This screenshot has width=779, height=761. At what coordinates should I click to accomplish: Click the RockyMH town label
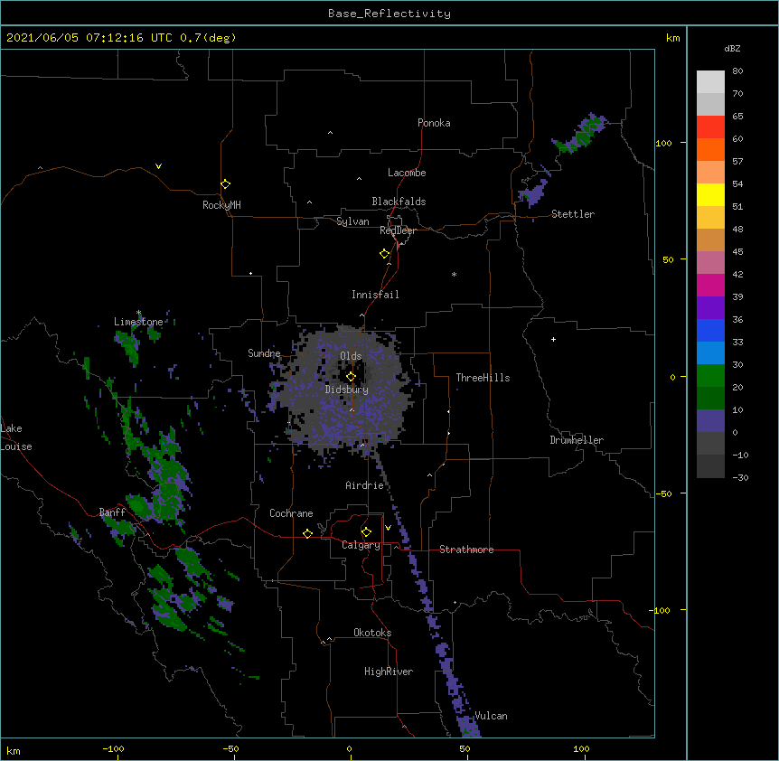coord(221,205)
